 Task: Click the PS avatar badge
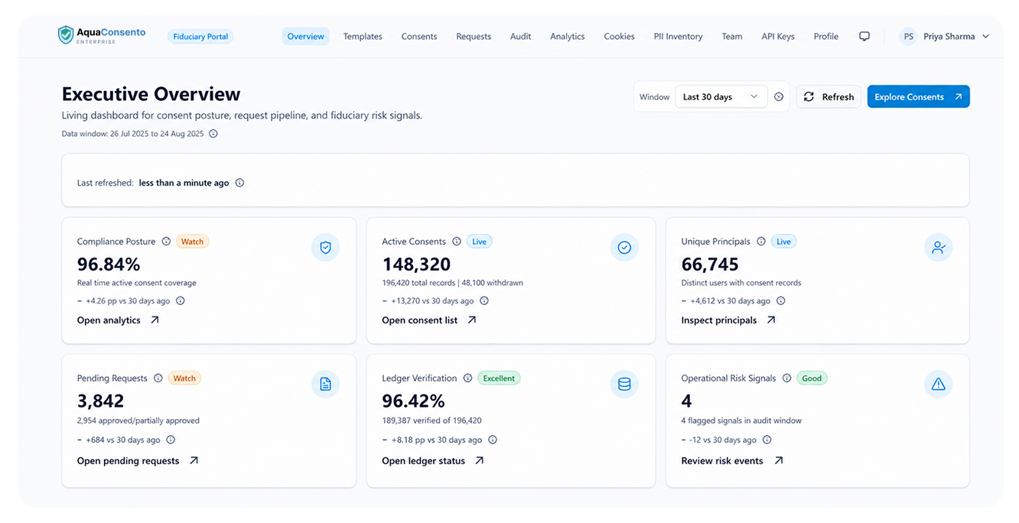click(908, 36)
